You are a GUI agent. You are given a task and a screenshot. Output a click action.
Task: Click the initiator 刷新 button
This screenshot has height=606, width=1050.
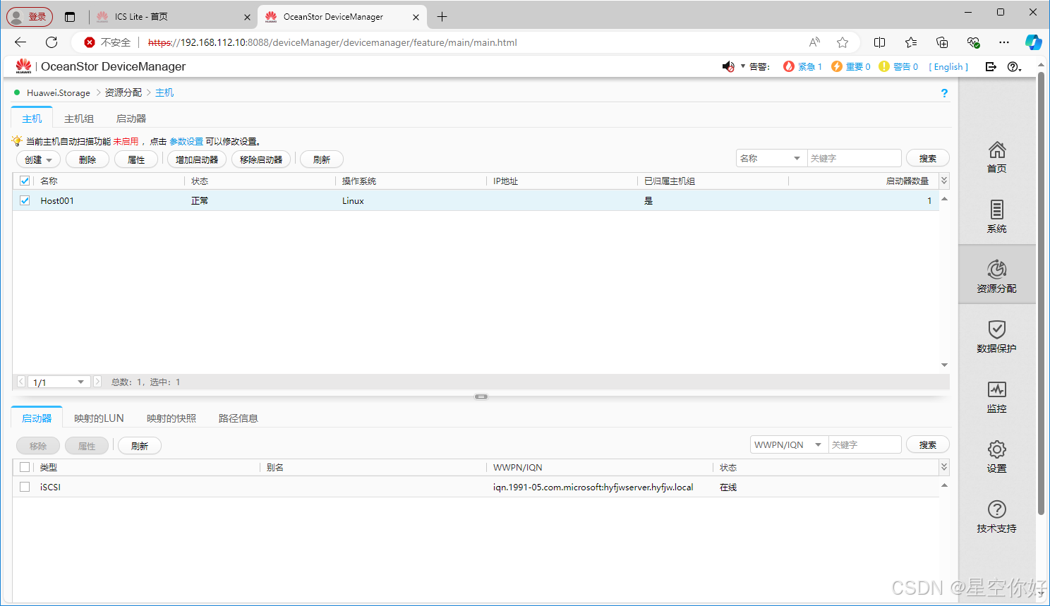(x=140, y=446)
